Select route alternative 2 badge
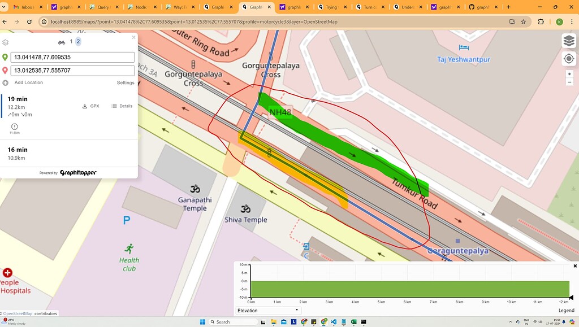This screenshot has width=579, height=327. [78, 41]
